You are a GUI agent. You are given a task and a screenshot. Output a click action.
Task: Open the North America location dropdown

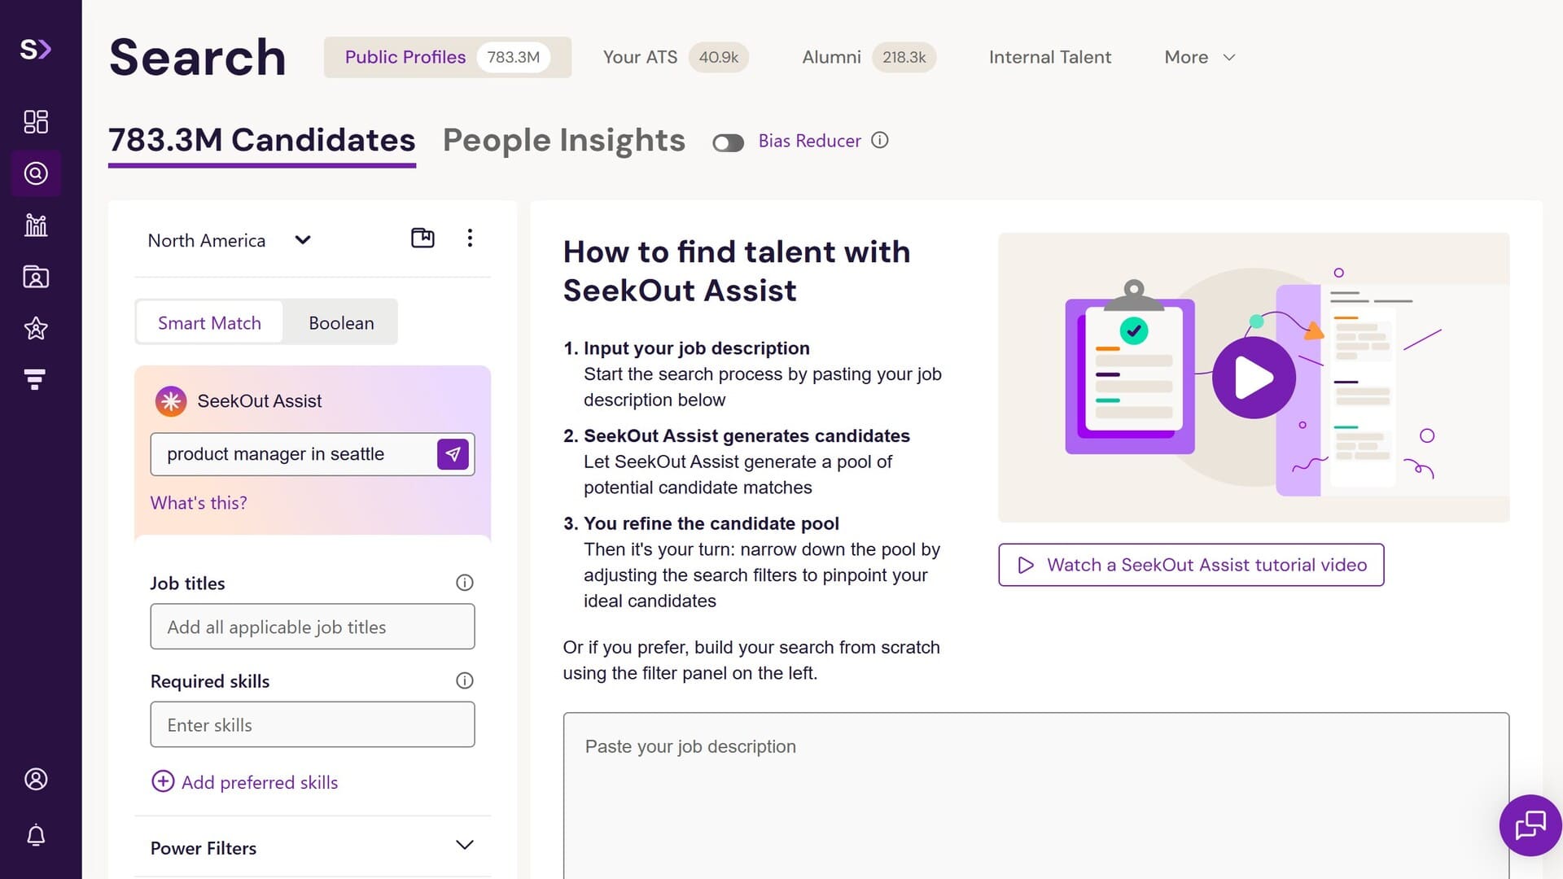pos(302,240)
